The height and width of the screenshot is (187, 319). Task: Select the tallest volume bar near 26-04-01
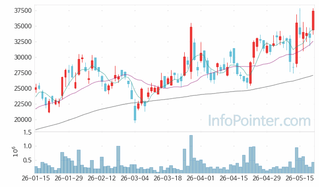click(191, 154)
